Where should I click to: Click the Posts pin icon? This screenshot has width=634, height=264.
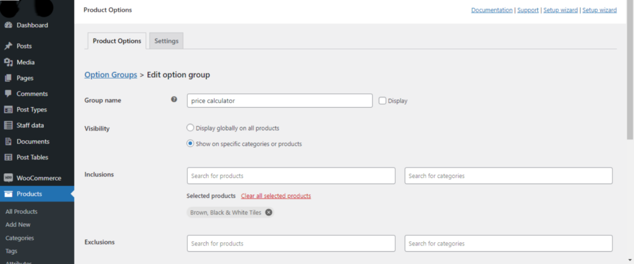[x=8, y=46]
